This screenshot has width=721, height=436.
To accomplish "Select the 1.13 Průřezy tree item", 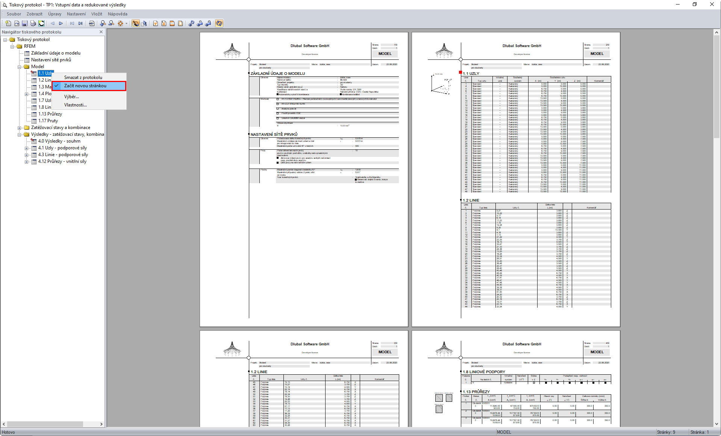I will 50,114.
